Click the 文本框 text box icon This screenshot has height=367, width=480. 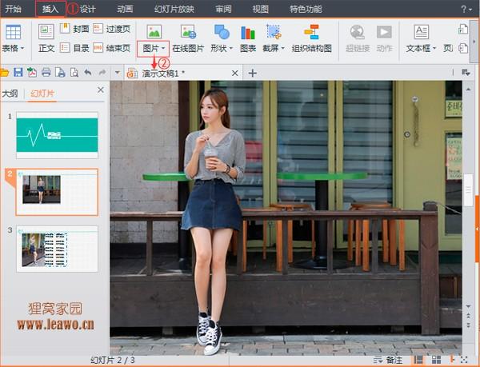click(x=422, y=32)
